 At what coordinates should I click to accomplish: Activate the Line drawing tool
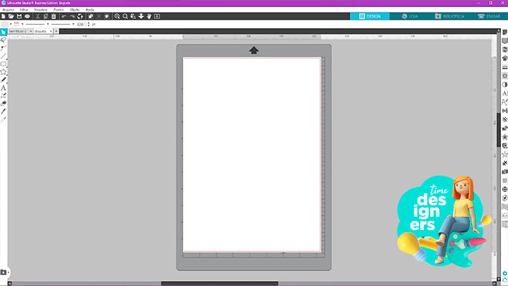point(4,56)
